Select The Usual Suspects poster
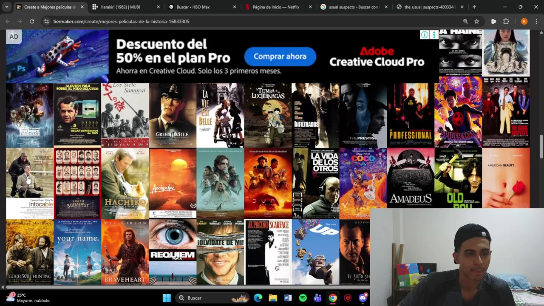 click(x=506, y=112)
